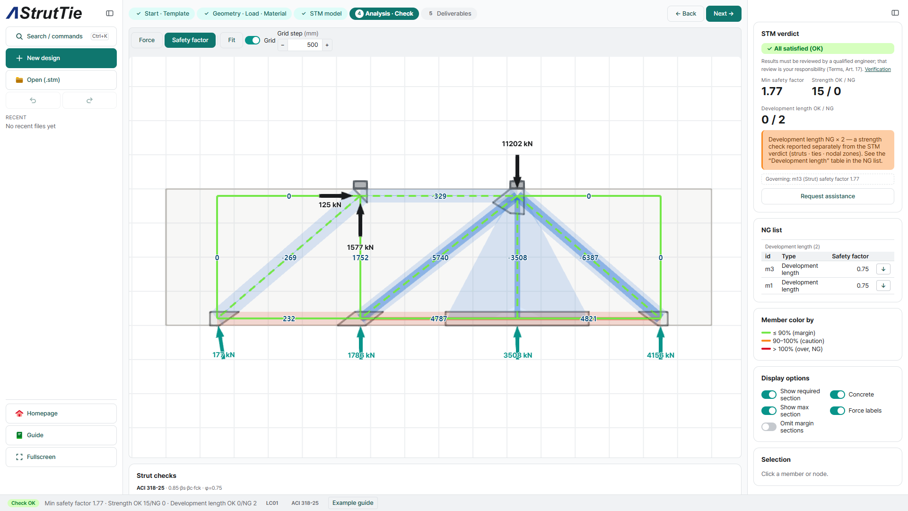This screenshot has height=511, width=908.
Task: Collapse the right panel icon
Action: click(895, 13)
